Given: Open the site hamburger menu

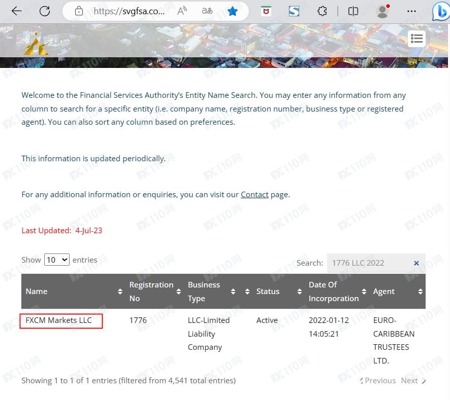Looking at the screenshot, I should point(416,39).
